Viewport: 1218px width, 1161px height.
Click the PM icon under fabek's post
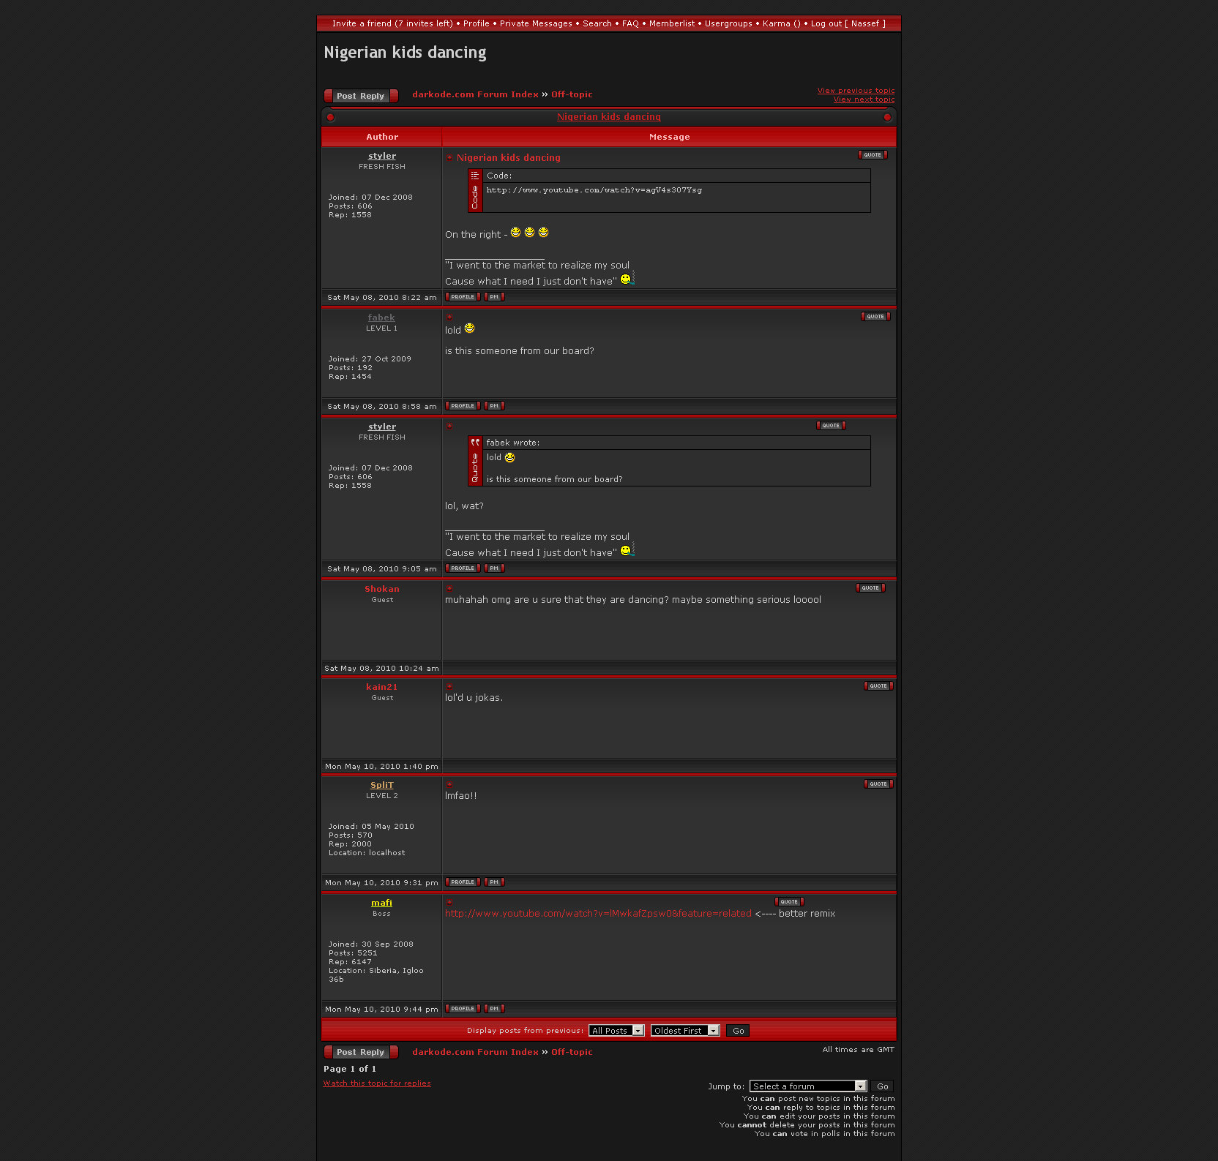click(x=494, y=406)
